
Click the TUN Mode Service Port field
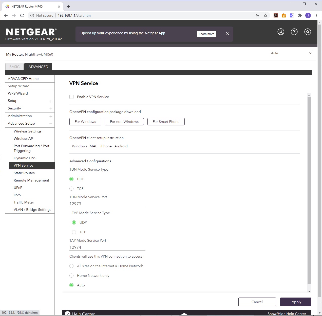click(107, 204)
